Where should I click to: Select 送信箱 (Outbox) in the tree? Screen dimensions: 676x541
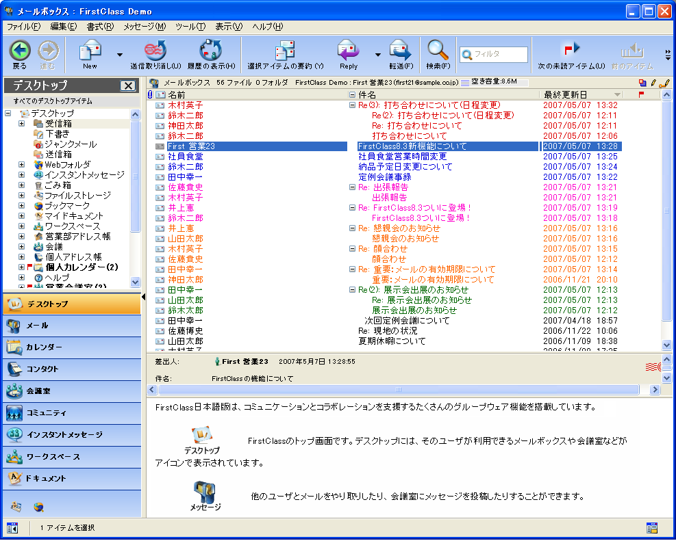[x=58, y=155]
